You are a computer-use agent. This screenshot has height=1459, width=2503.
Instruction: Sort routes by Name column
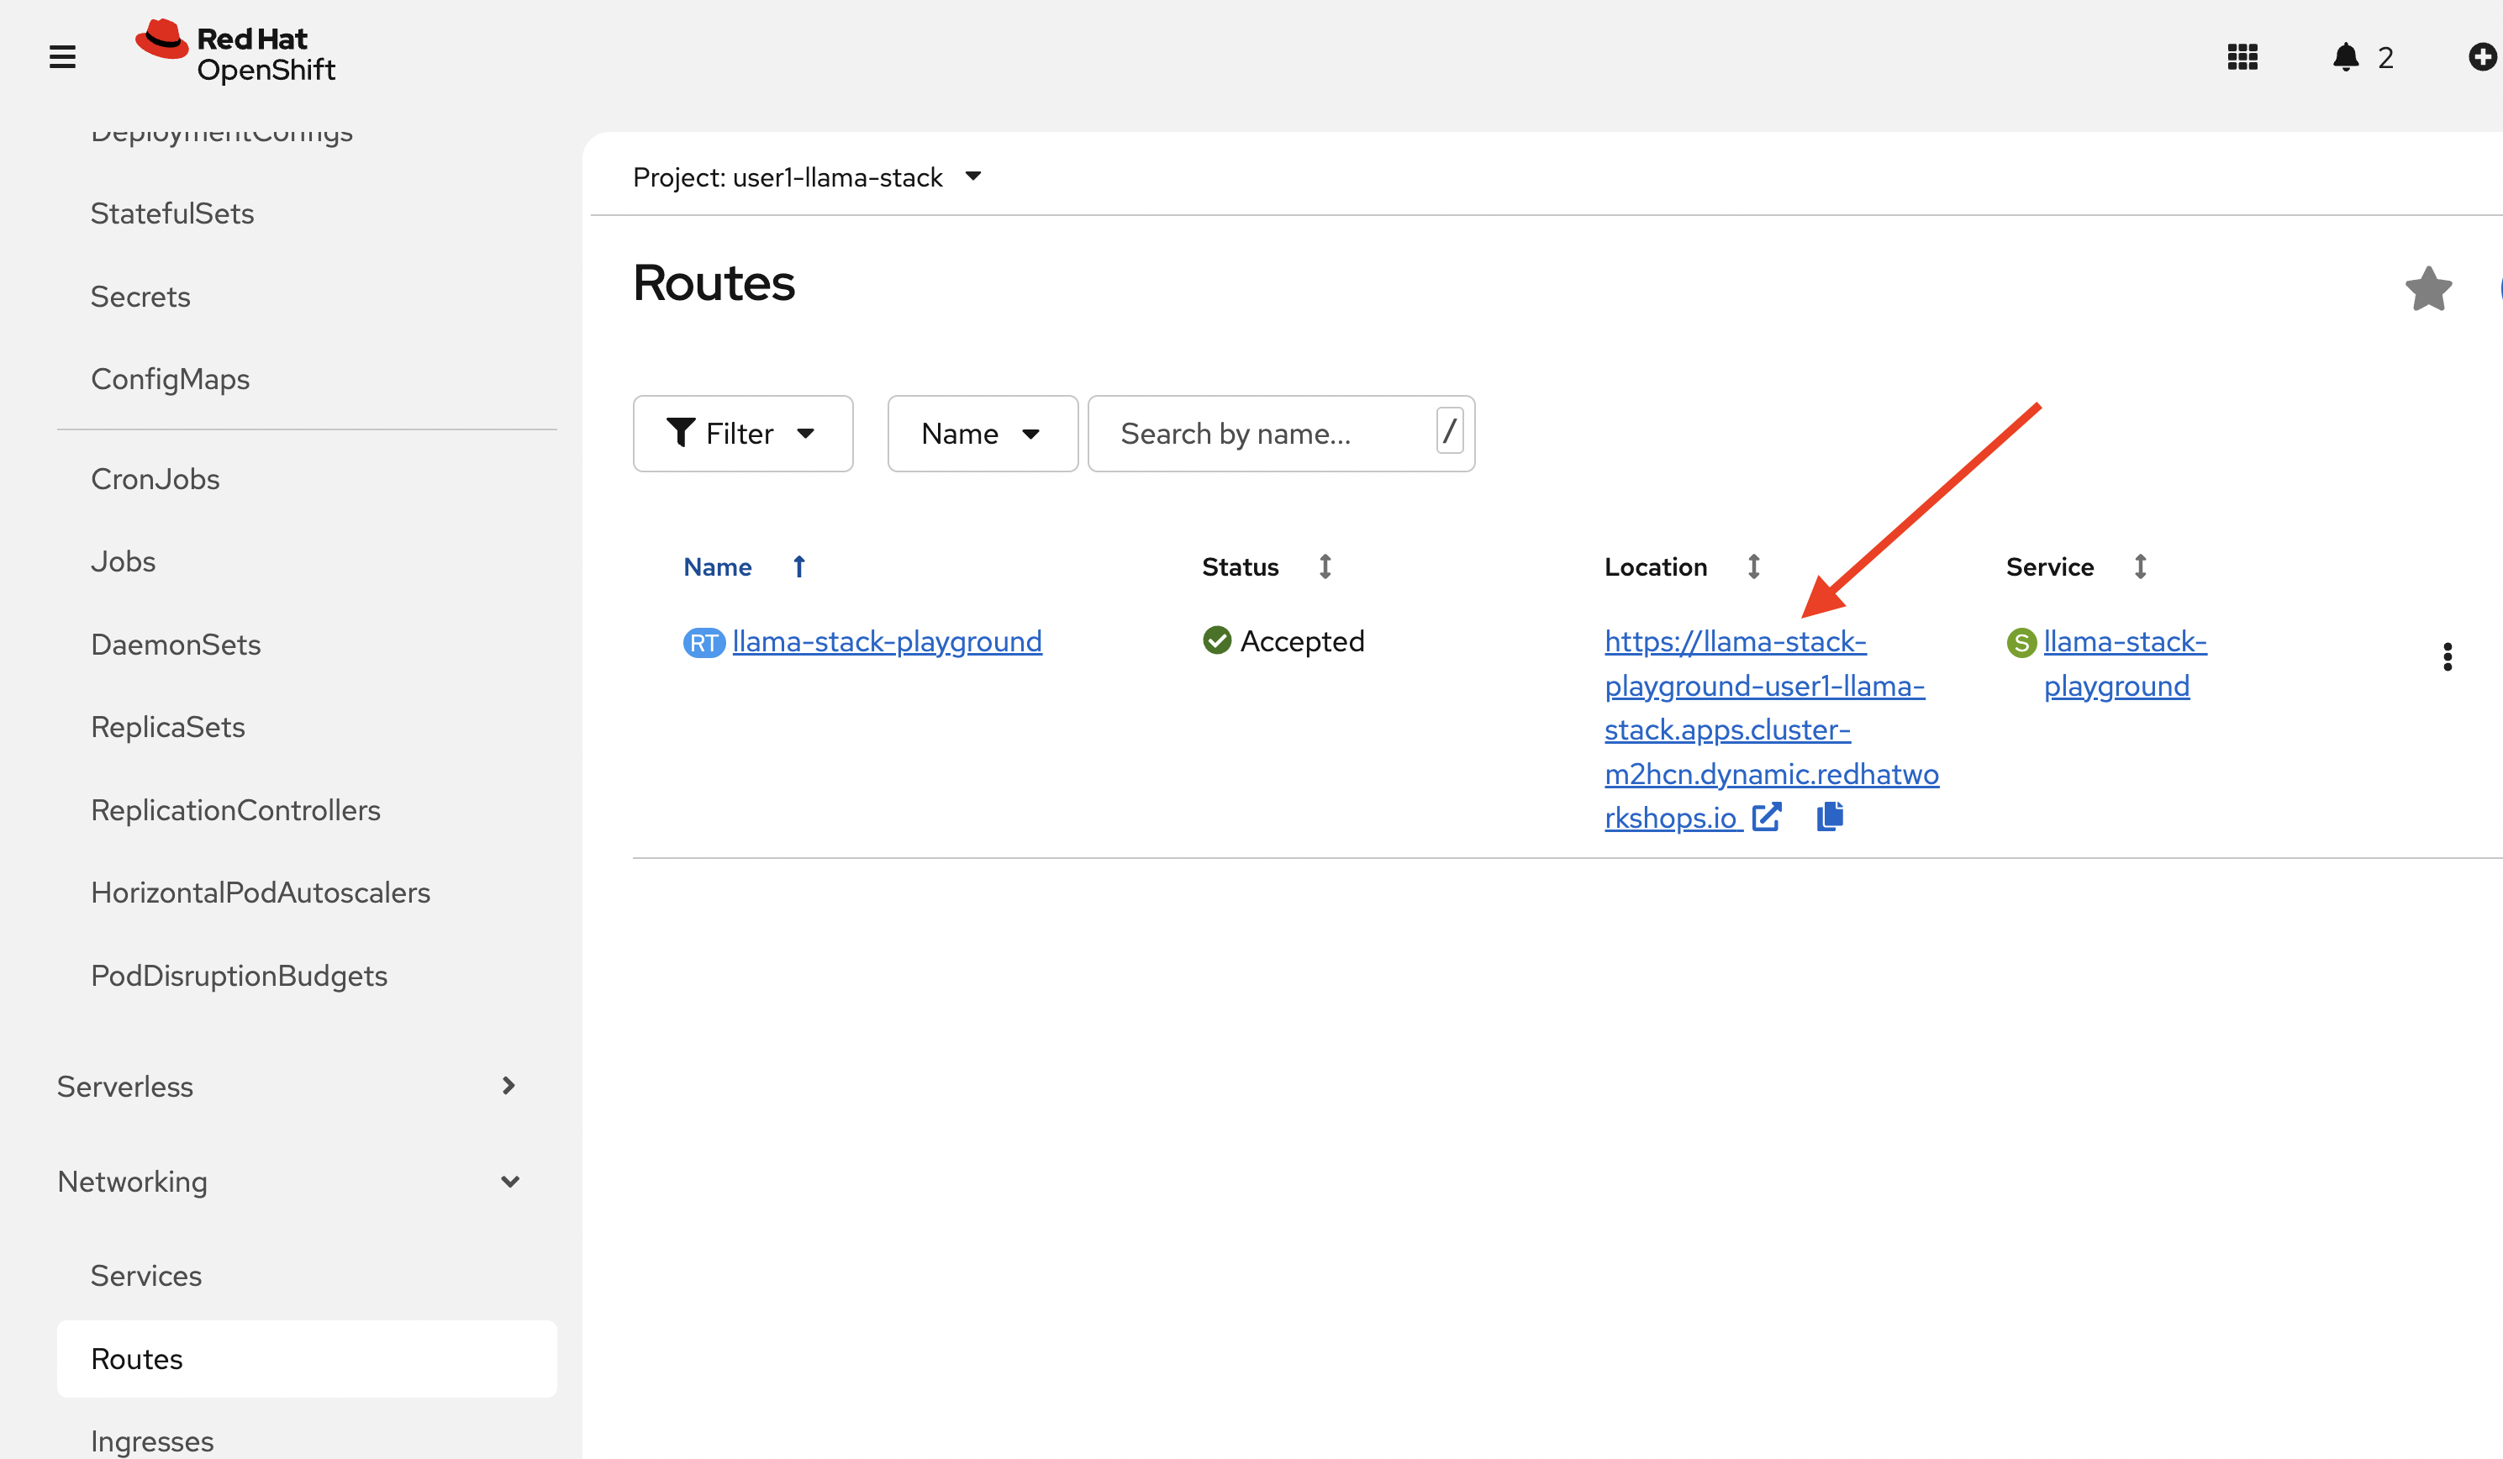pos(717,566)
